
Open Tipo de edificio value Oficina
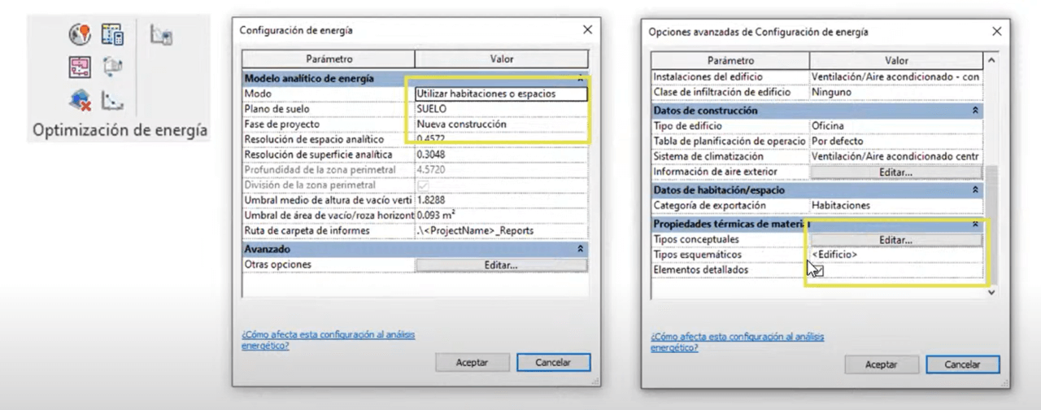pyautogui.click(x=895, y=126)
